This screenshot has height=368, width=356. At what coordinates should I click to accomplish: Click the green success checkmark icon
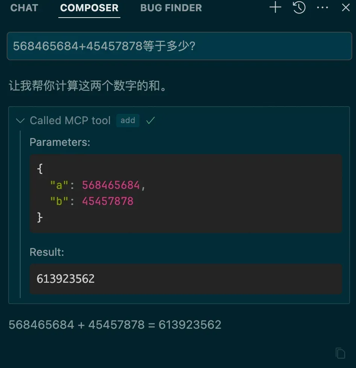pyautogui.click(x=150, y=120)
